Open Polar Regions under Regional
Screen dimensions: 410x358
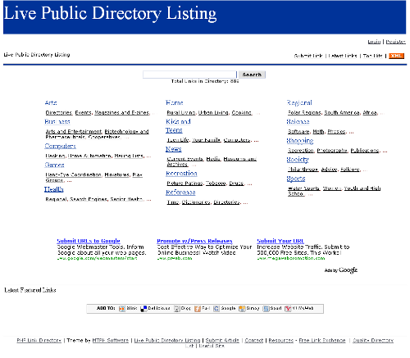(304, 112)
